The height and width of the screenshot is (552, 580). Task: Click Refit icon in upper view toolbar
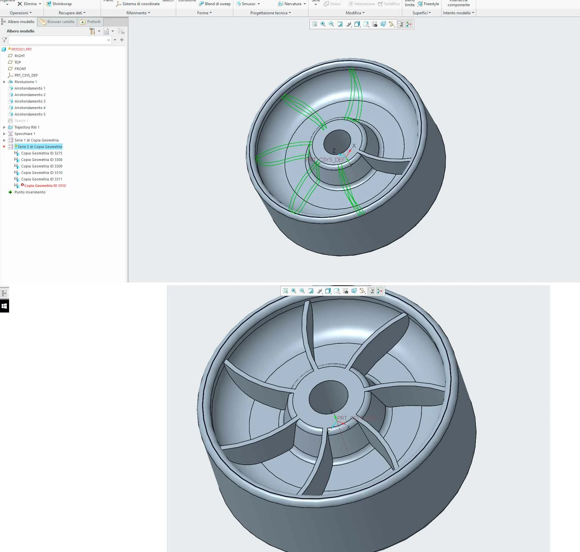click(x=315, y=24)
